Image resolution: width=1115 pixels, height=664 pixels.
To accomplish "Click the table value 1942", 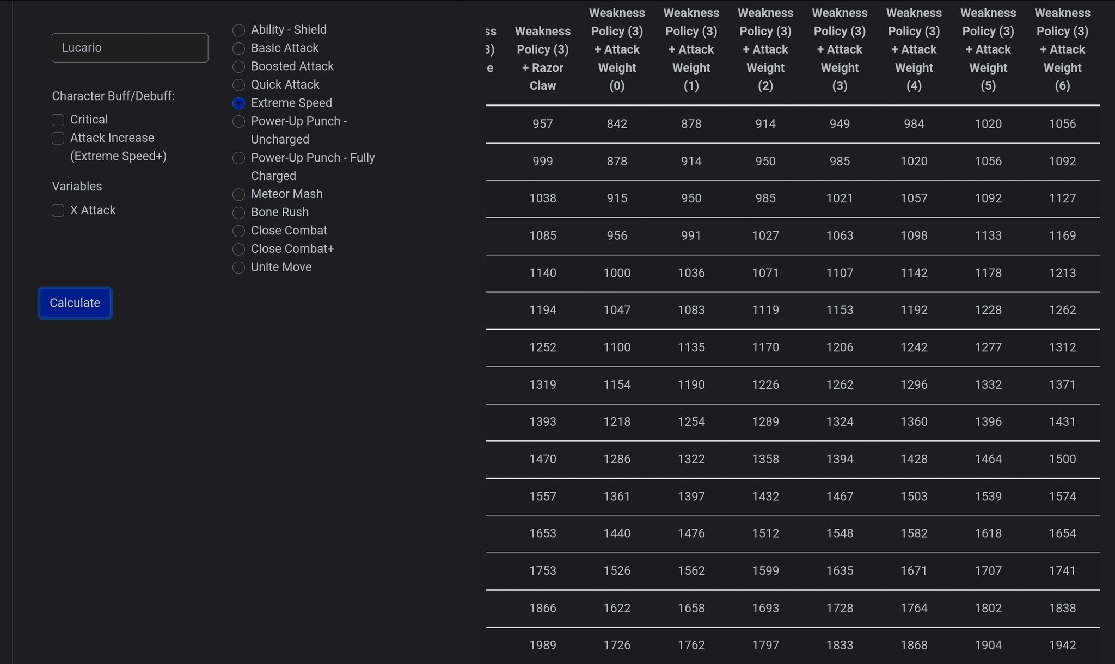I will (1062, 646).
